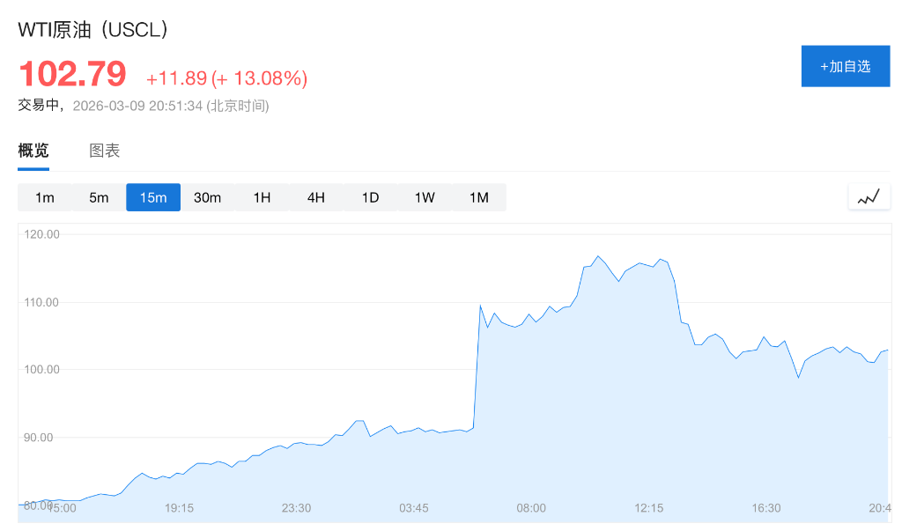The image size is (902, 531).
Task: Choose the 30m chart interval
Action: tap(207, 197)
